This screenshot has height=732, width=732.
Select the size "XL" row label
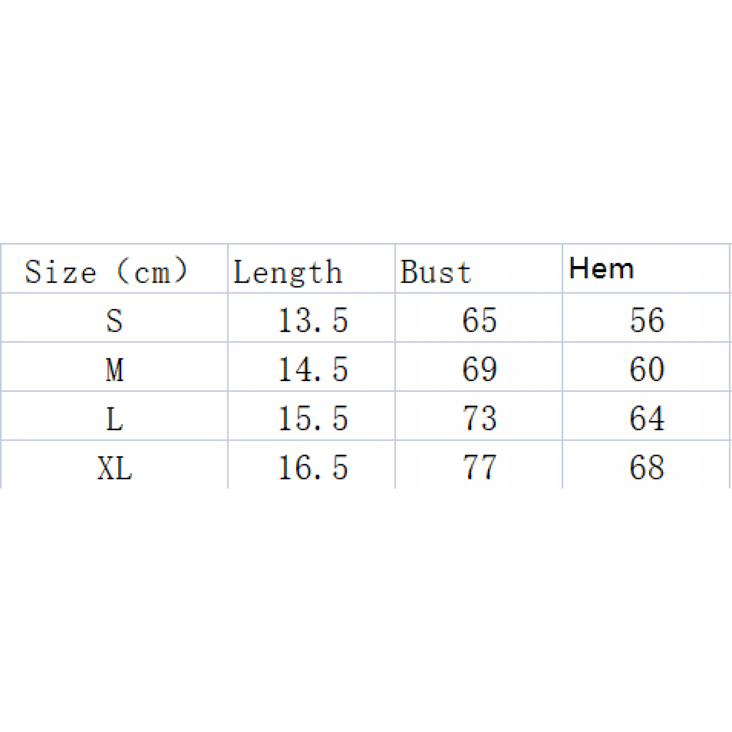coord(115,468)
